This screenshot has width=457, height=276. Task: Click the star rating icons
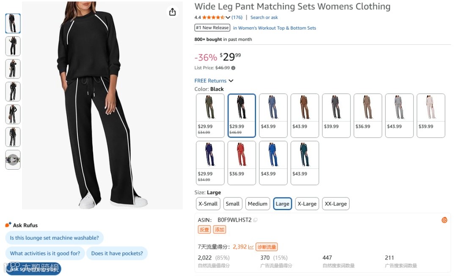pyautogui.click(x=213, y=17)
